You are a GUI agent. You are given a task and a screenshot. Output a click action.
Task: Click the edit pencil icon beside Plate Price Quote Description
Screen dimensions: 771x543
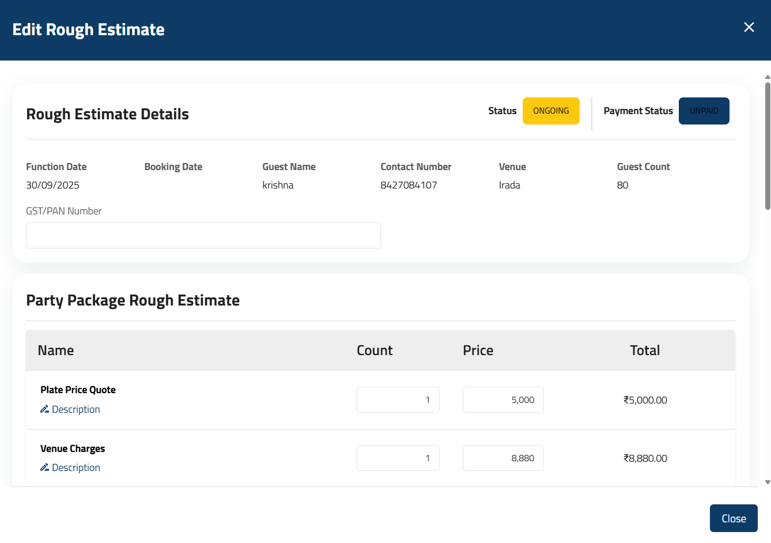pos(44,409)
